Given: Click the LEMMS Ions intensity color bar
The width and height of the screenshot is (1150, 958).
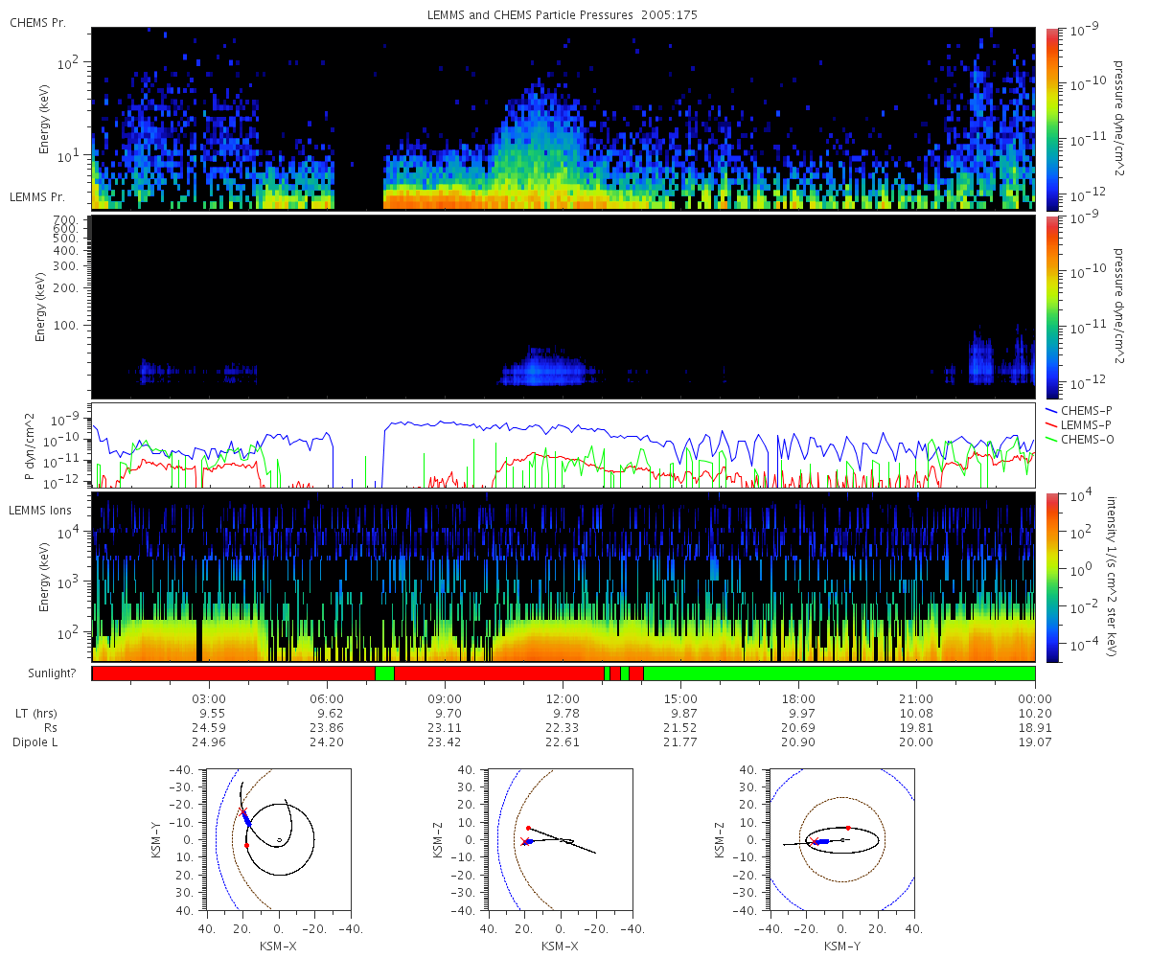Looking at the screenshot, I should pos(1051,577).
